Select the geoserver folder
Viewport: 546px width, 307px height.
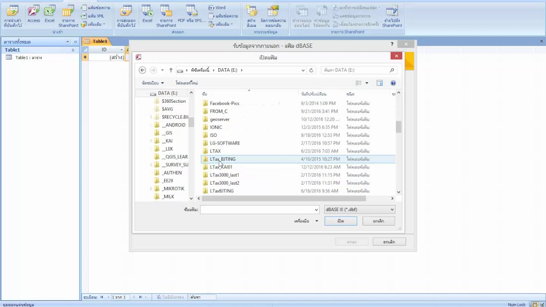coord(220,119)
